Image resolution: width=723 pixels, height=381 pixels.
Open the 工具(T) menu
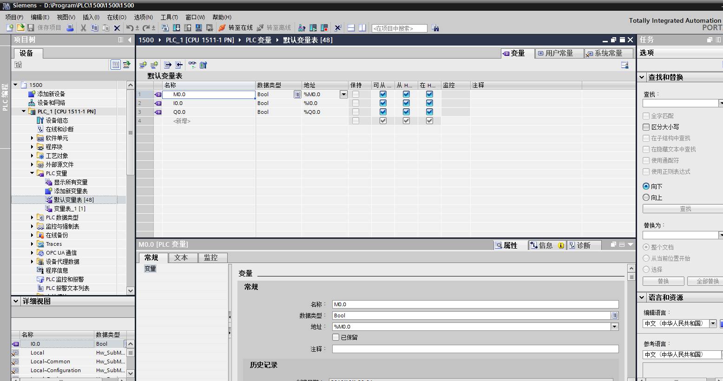pos(169,17)
